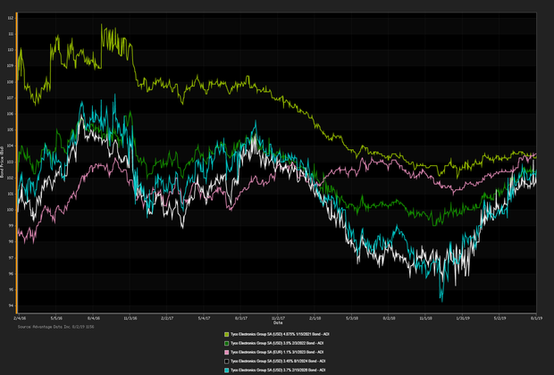Click the 'Source: Advantage Data Inc.' footnote
This screenshot has height=375, width=554.
[x=55, y=327]
